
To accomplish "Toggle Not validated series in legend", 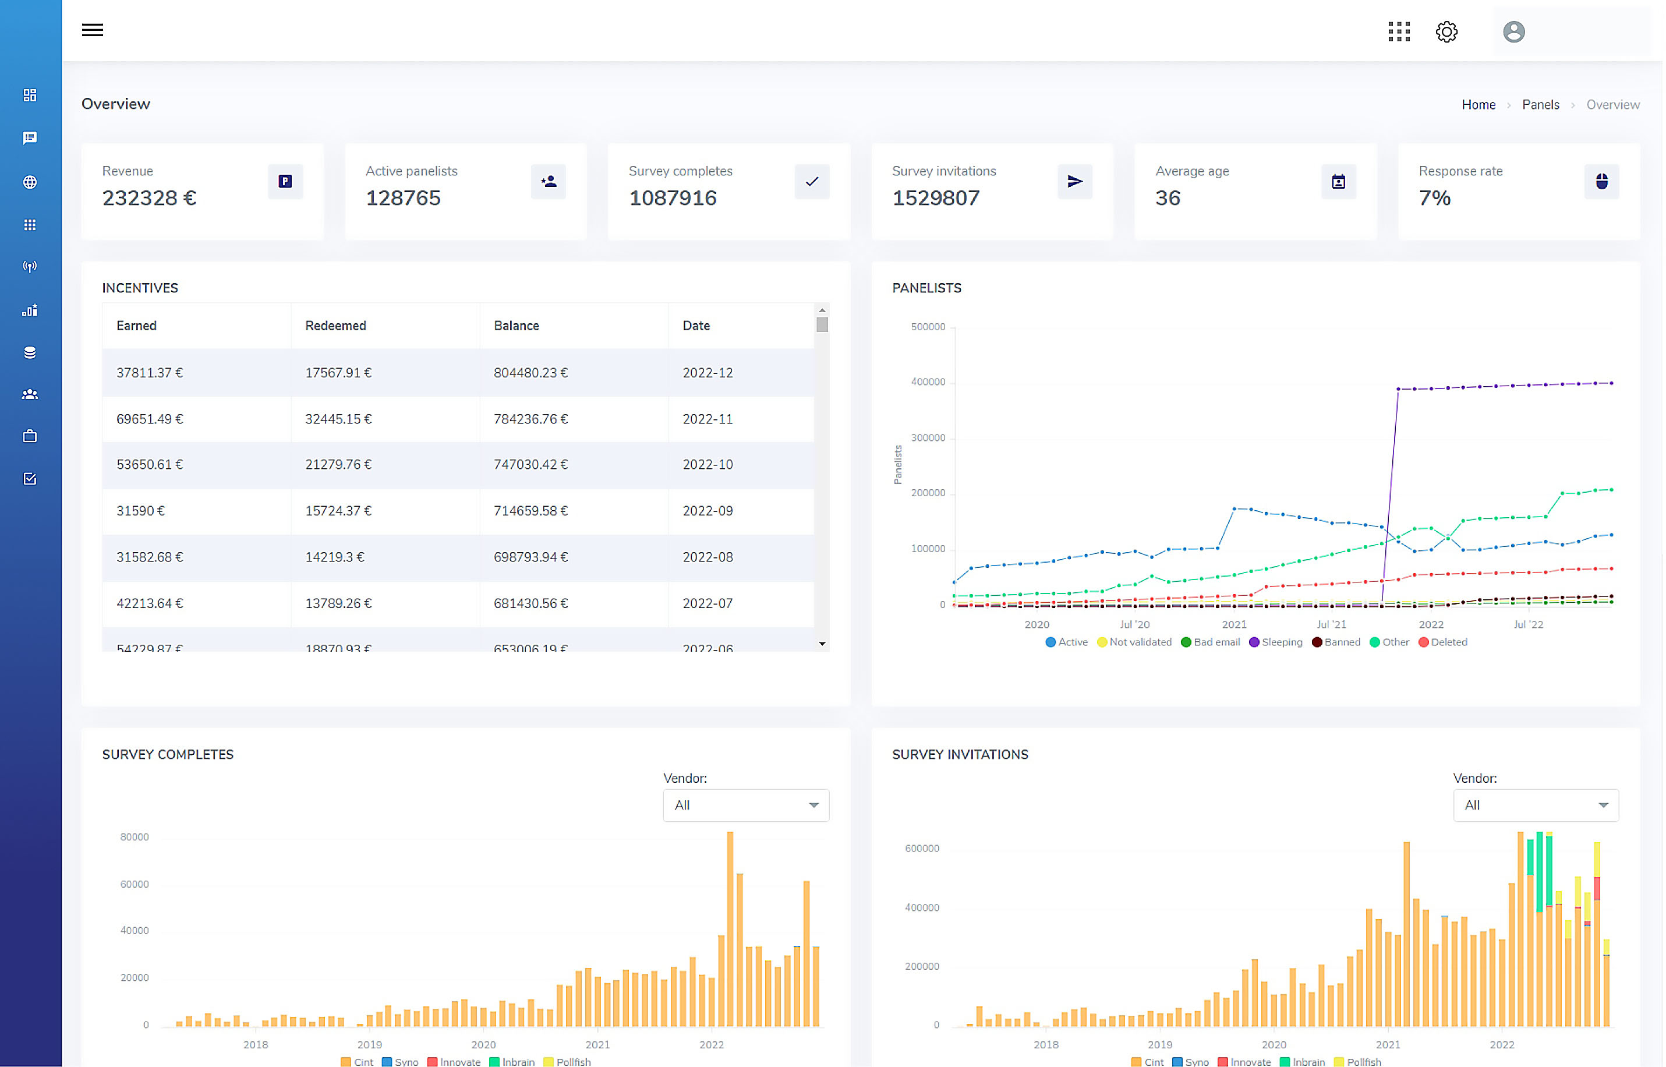I will tap(1136, 642).
